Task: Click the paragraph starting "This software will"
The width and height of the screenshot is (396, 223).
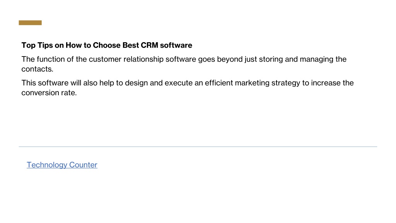Action: (x=188, y=88)
